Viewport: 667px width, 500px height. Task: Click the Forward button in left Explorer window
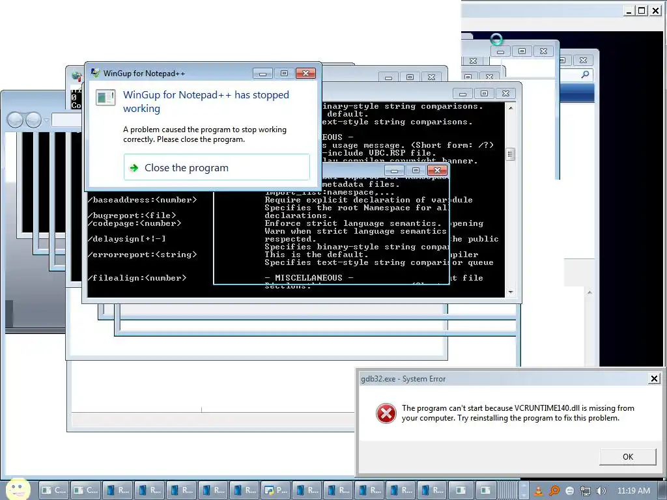click(34, 120)
